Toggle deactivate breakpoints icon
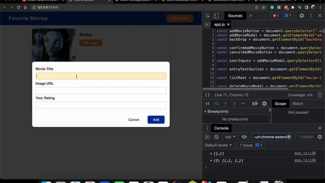This screenshot has height=183, width=325. (x=255, y=104)
